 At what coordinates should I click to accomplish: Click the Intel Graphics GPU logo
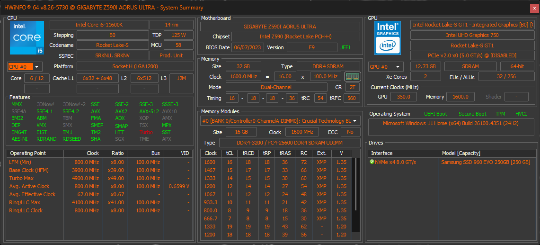tap(388, 37)
